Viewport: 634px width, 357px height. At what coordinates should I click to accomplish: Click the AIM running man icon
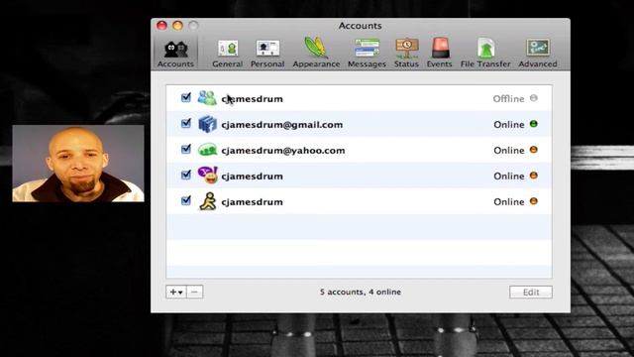[208, 201]
